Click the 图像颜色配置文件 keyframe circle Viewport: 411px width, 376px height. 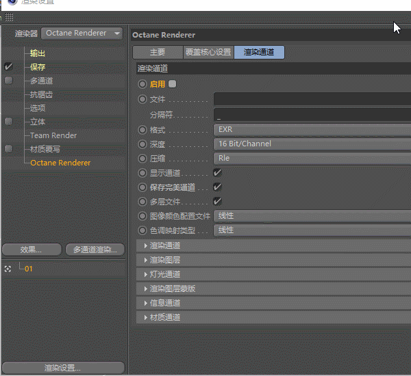[x=142, y=216]
